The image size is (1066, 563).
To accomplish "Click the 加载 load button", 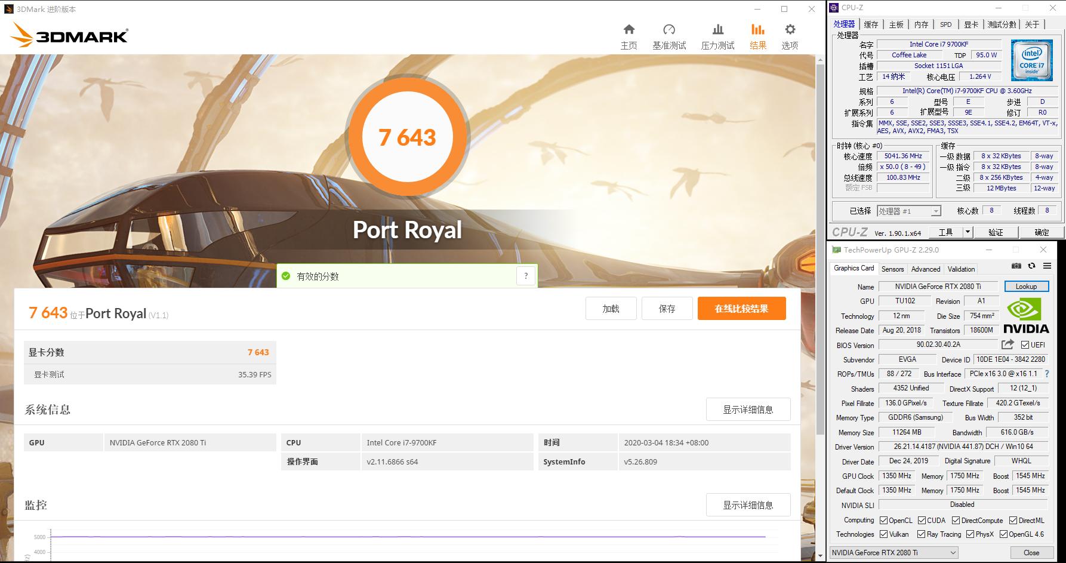I will click(611, 309).
